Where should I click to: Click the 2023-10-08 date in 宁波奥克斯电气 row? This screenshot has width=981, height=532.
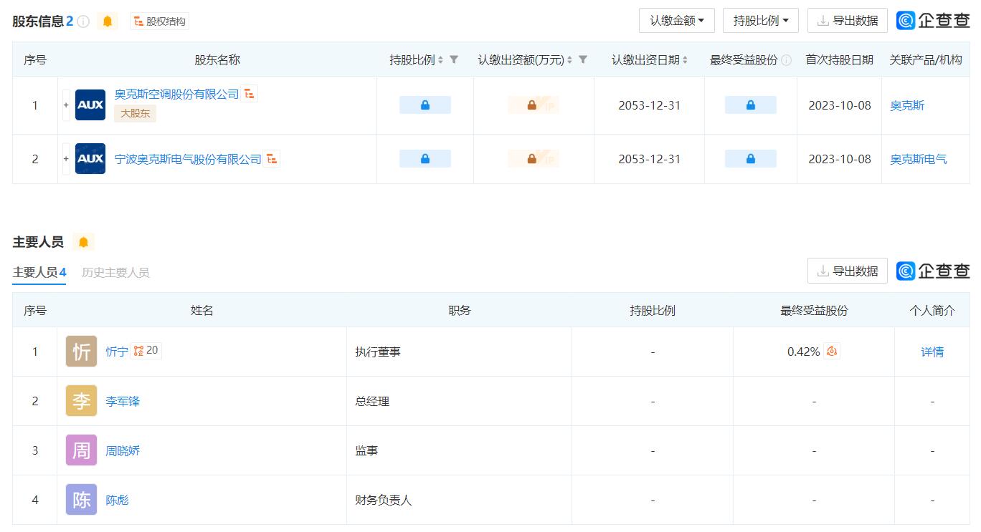tap(840, 159)
